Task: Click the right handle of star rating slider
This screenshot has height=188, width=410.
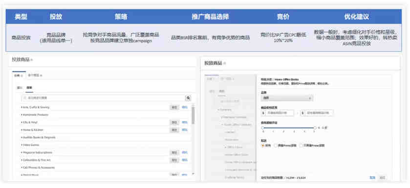Action: point(315,128)
